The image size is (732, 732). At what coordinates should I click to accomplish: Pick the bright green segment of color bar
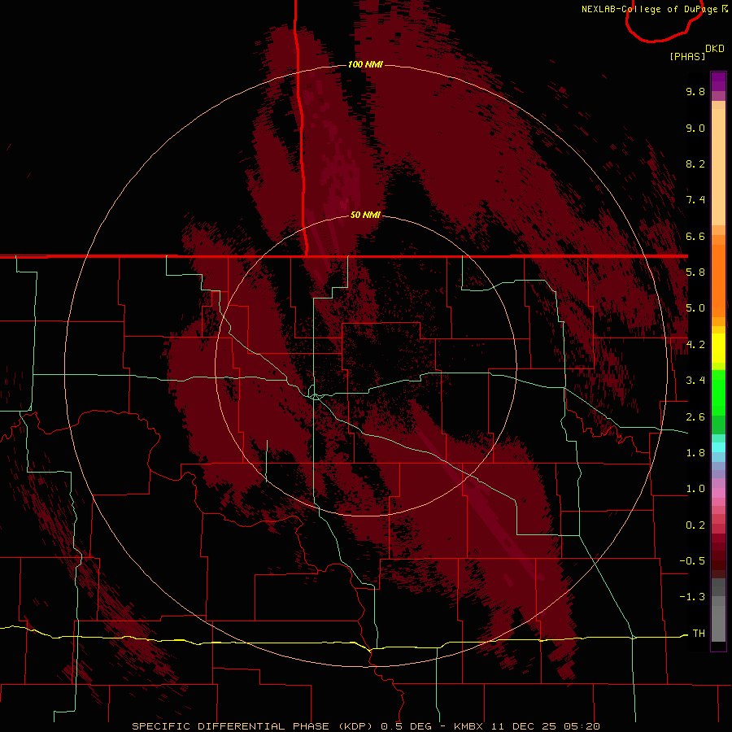[718, 392]
